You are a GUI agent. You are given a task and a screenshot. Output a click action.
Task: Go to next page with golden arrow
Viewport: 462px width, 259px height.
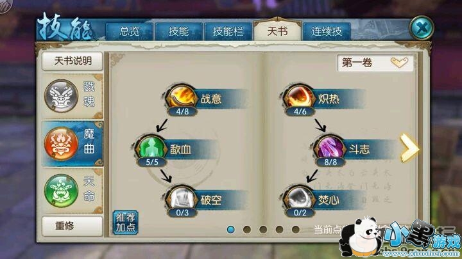click(409, 148)
